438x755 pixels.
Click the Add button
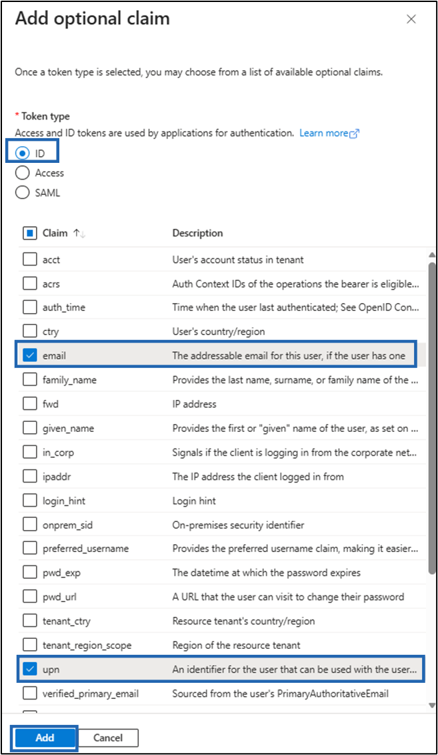click(x=45, y=738)
